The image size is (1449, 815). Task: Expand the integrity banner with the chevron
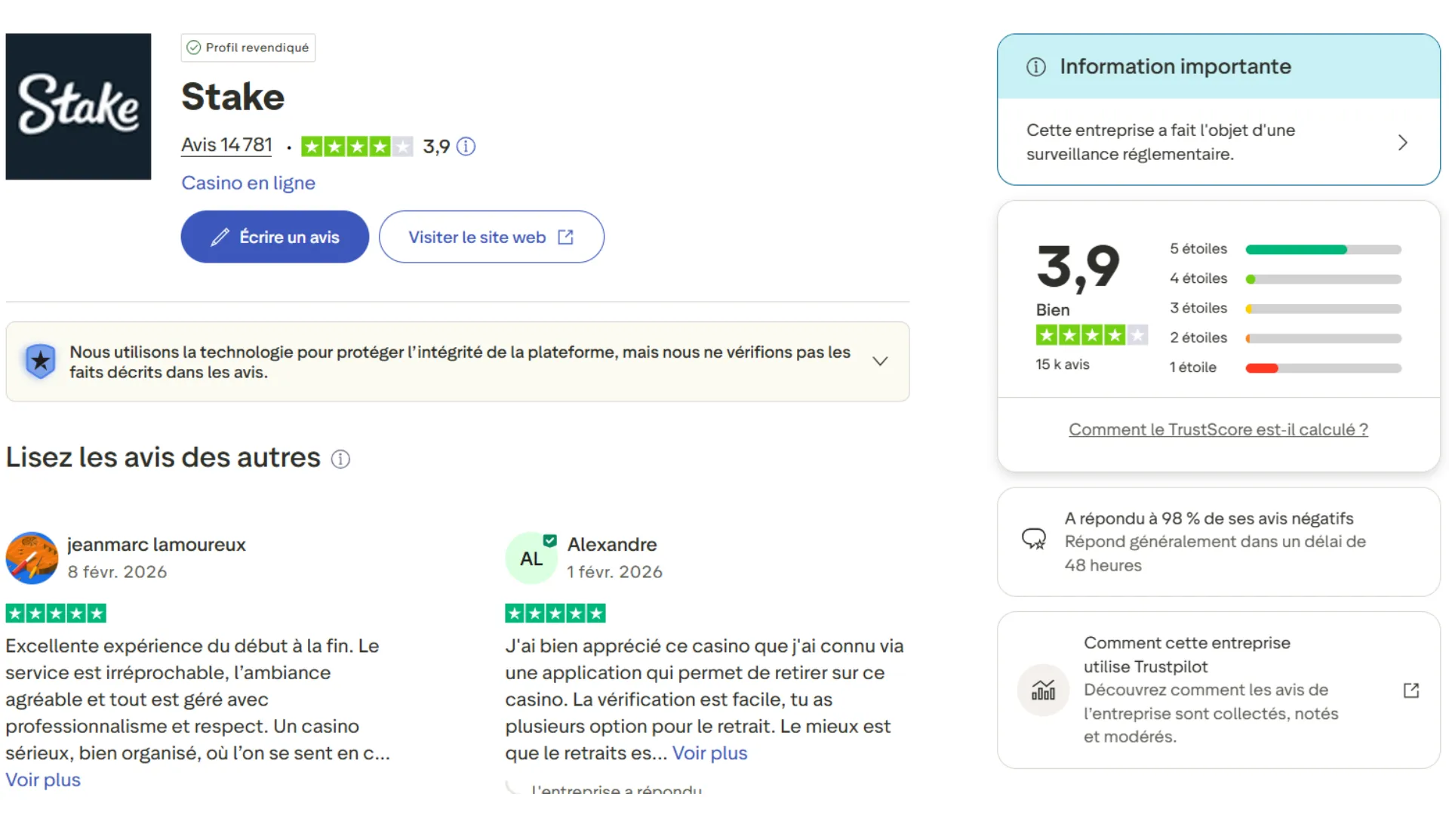click(880, 361)
